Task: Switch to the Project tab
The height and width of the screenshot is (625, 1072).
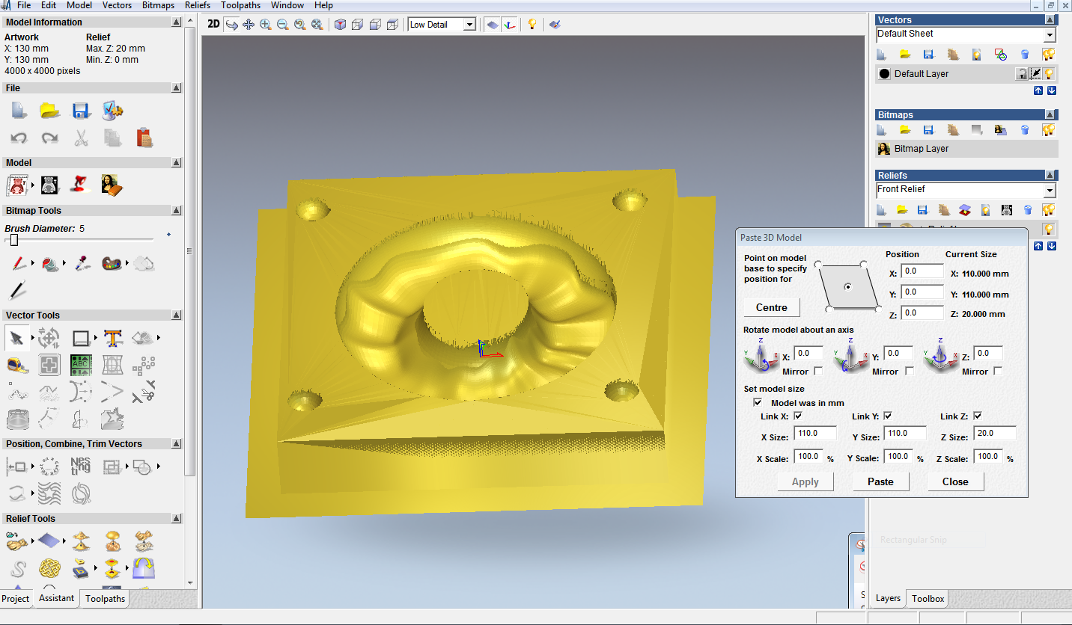Action: [x=16, y=599]
